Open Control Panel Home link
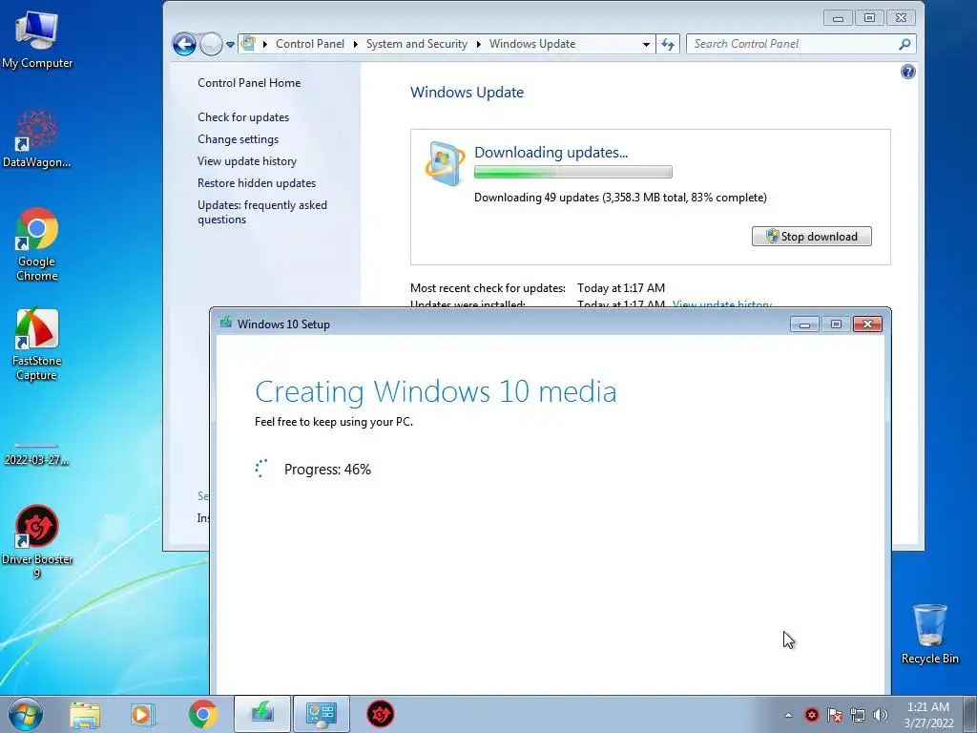Viewport: 977px width, 733px height. (x=249, y=83)
